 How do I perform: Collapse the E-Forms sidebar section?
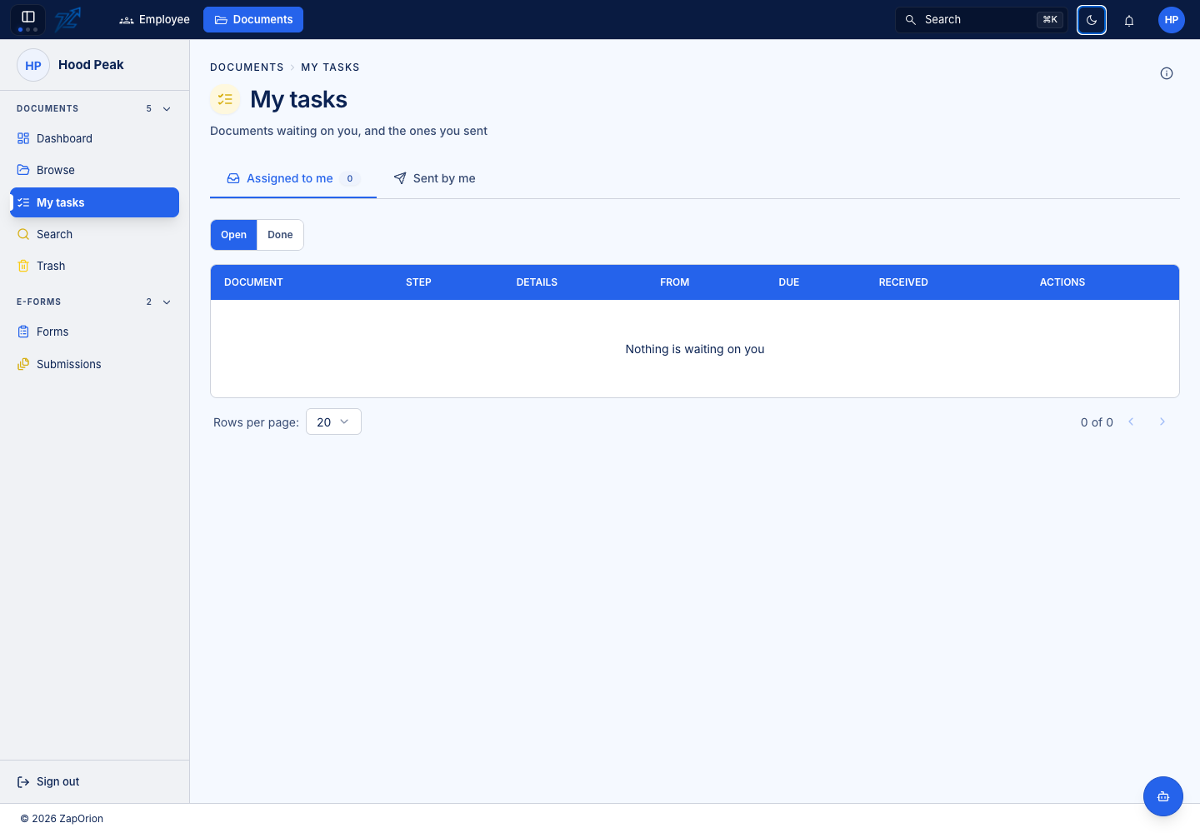coord(167,302)
